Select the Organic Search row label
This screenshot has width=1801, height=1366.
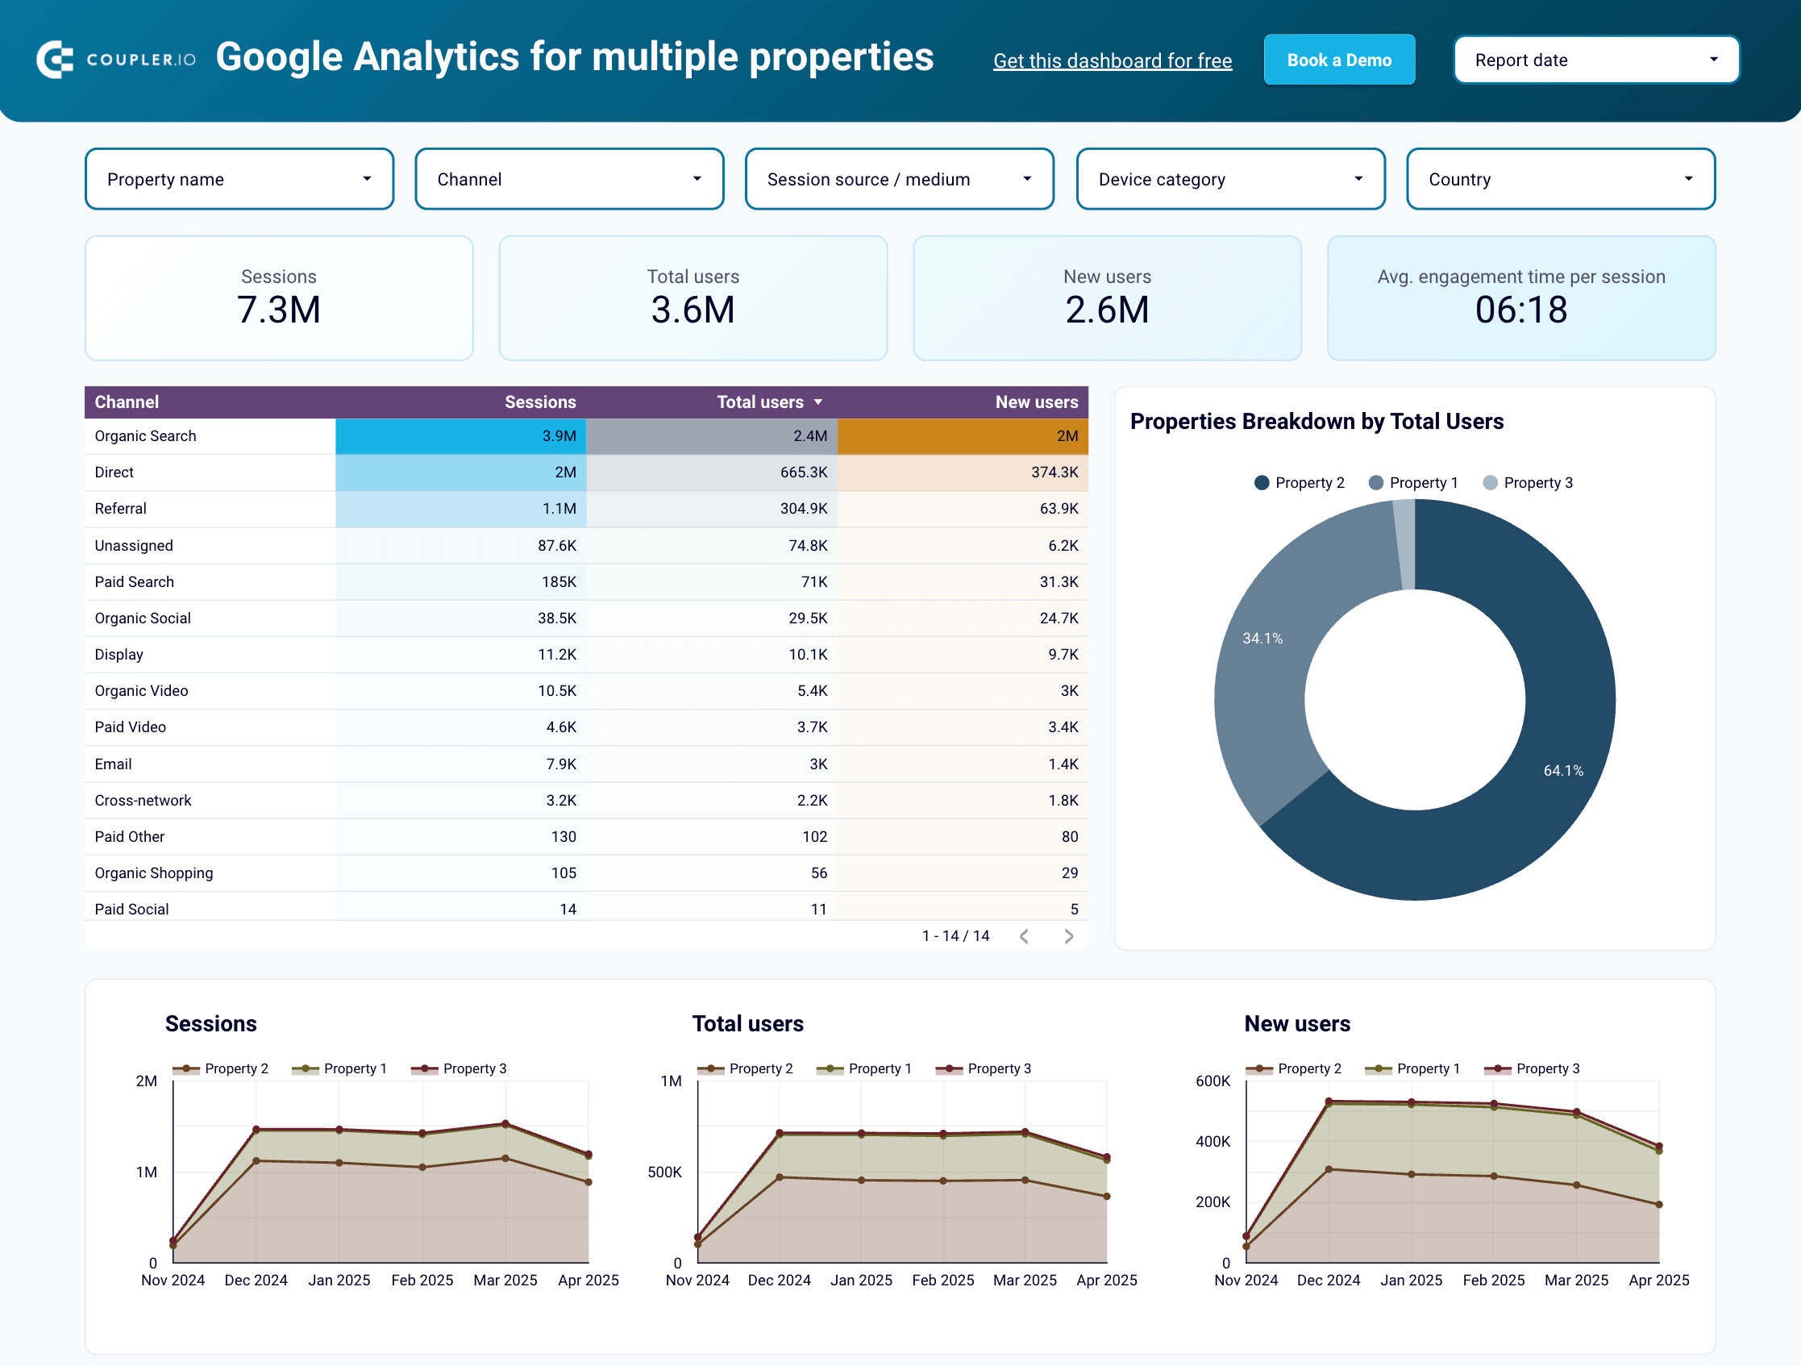pyautogui.click(x=145, y=435)
